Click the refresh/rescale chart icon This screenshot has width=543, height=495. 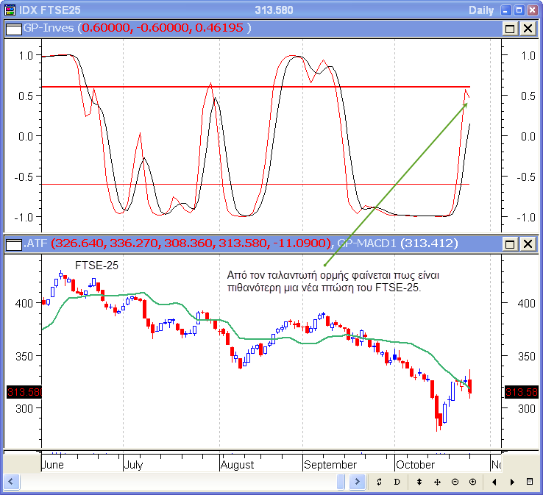pos(379,482)
